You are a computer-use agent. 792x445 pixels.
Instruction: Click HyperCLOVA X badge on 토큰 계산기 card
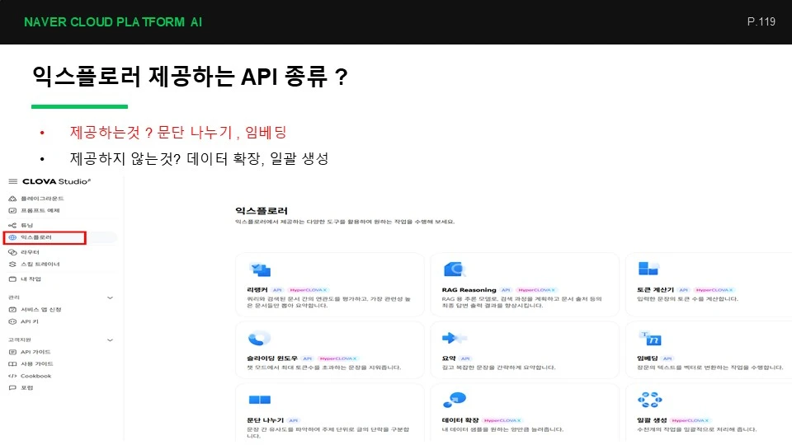pyautogui.click(x=714, y=290)
